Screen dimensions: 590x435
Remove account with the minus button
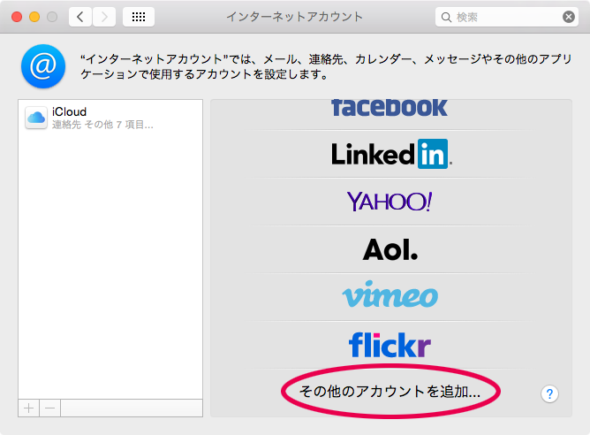click(x=49, y=408)
